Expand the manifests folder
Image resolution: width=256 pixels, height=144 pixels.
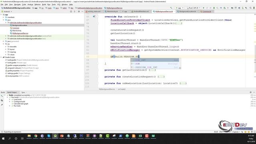pyautogui.click(x=4, y=17)
